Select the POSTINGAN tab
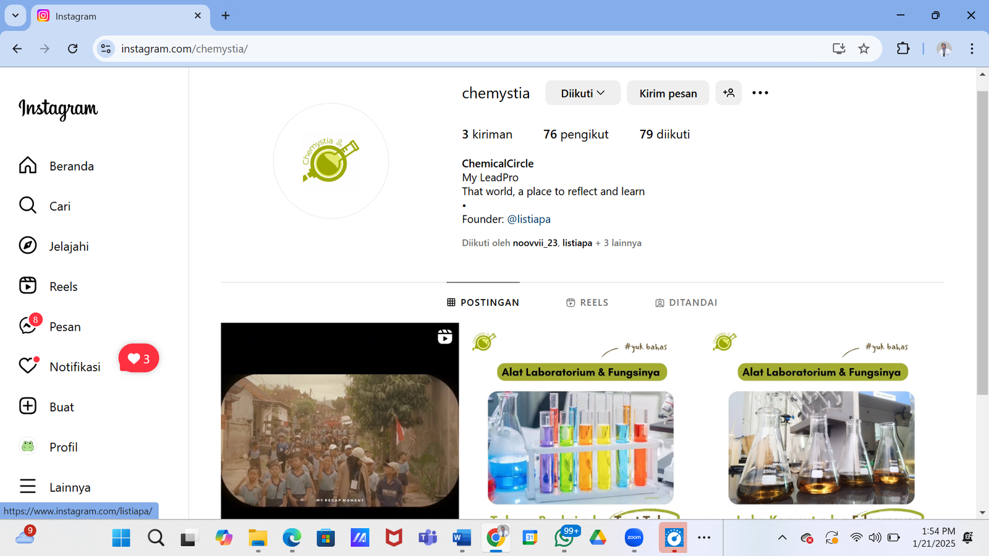The width and height of the screenshot is (989, 556). click(483, 302)
